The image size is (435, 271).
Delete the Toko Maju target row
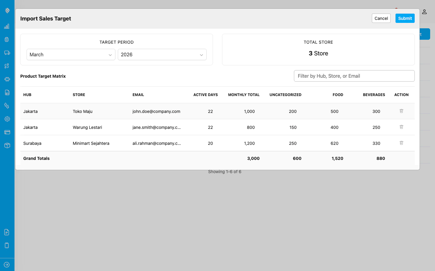coord(401,111)
